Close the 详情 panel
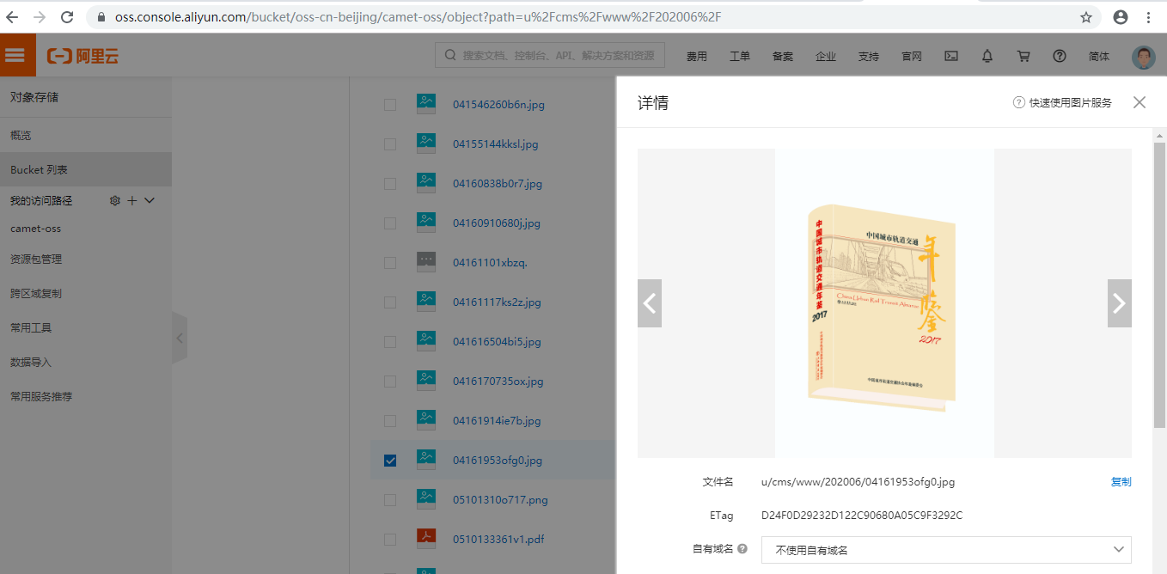 click(x=1140, y=102)
